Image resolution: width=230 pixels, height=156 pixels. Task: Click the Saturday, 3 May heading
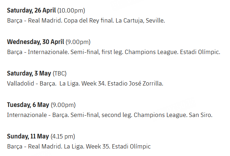tap(29, 73)
